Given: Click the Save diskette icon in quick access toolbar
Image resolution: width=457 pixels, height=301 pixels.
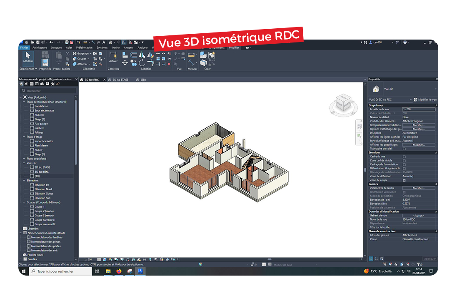Looking at the screenshot, I should tap(37, 42).
